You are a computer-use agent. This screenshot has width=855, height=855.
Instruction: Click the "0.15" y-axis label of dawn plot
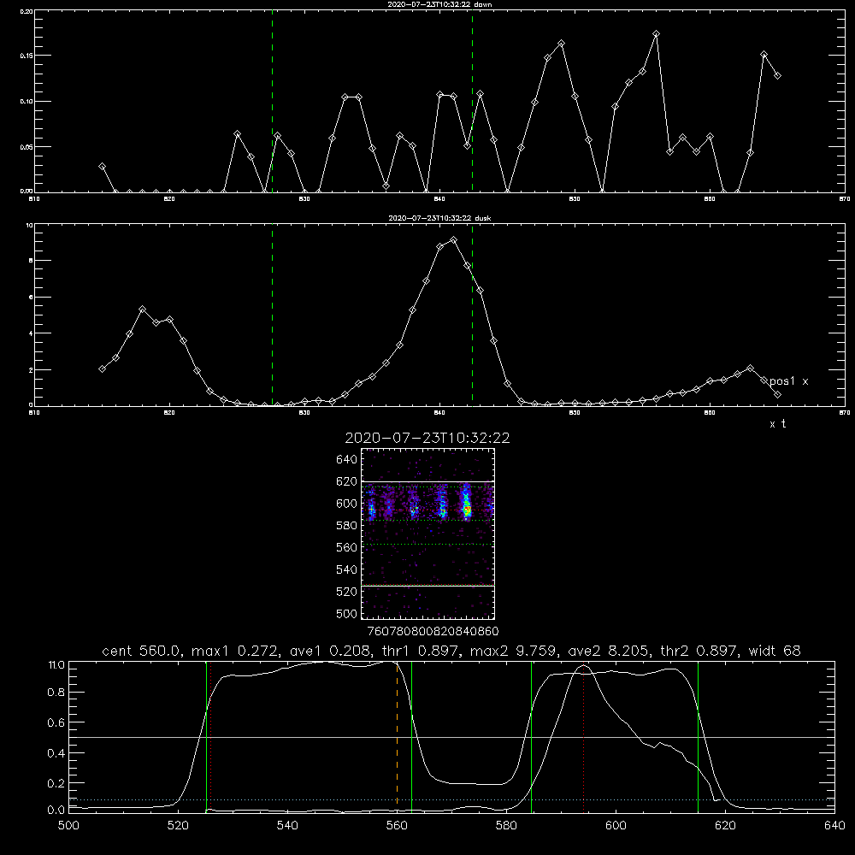coord(27,56)
